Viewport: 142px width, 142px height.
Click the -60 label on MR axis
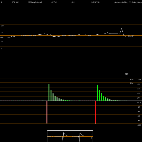pyautogui.click(x=139, y=116)
